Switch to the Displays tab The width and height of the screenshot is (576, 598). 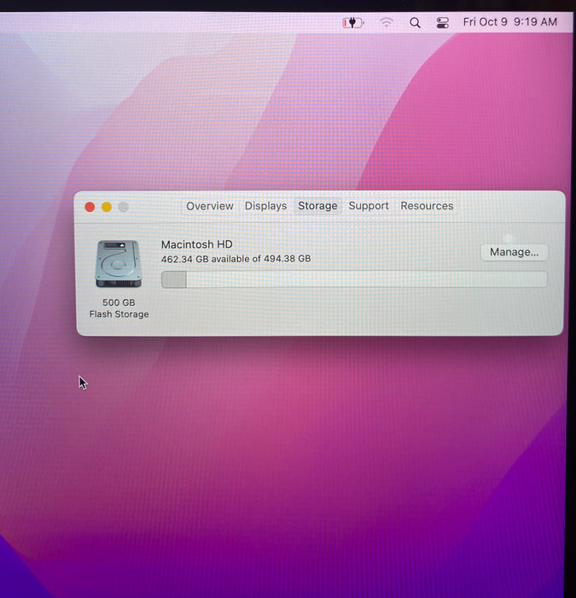tap(265, 206)
